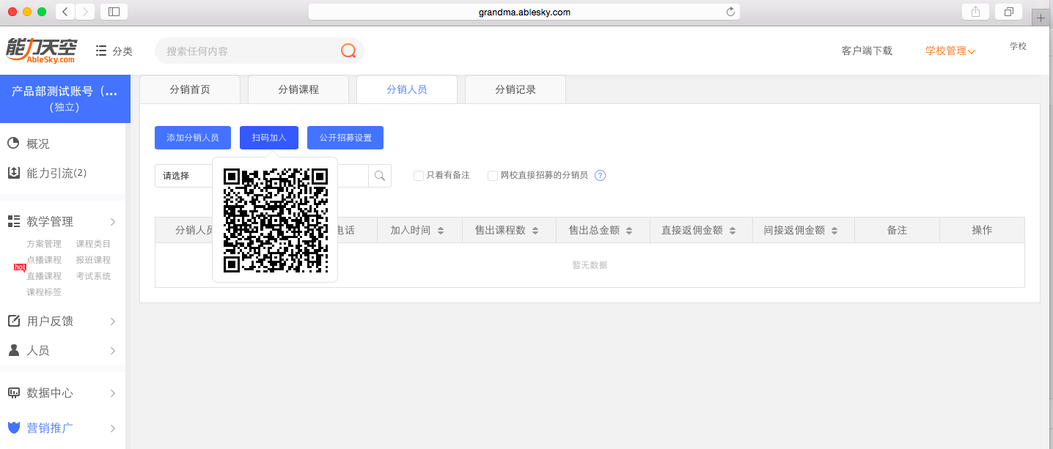
Task: Click the orange search magnifier icon
Action: click(x=348, y=51)
